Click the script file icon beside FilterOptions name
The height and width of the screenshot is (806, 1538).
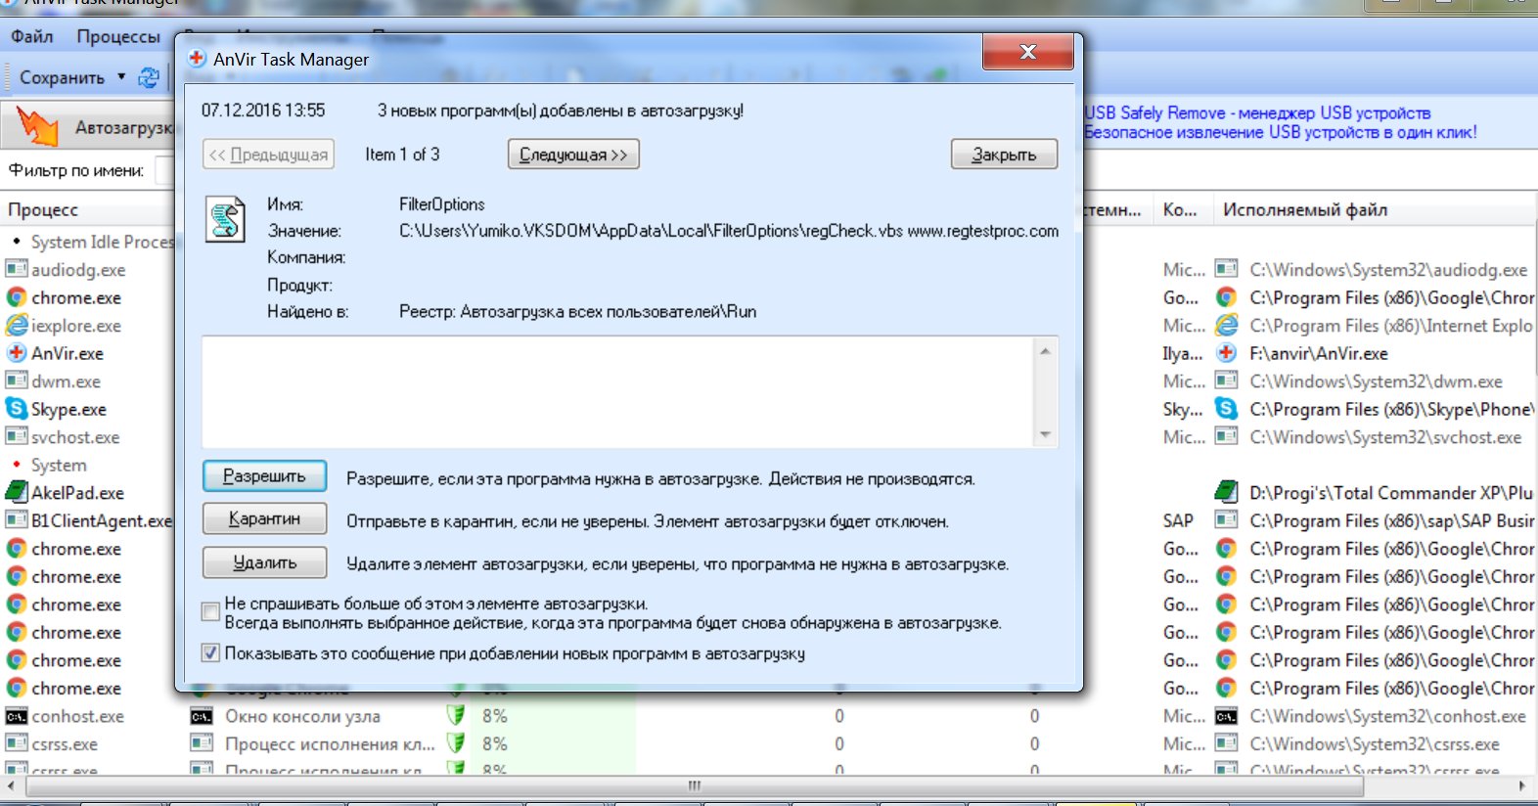click(x=225, y=219)
